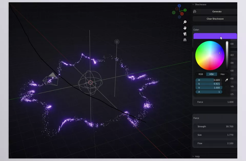Click the brightness value slider beside color wheel
This screenshot has height=161, width=246.
click(227, 55)
